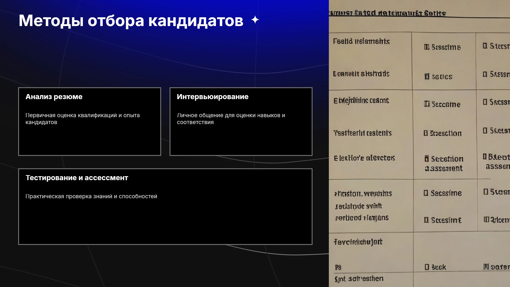The image size is (510, 287).
Task: Tick the first-row Sesssime checkbox in the image
Action: (427, 47)
